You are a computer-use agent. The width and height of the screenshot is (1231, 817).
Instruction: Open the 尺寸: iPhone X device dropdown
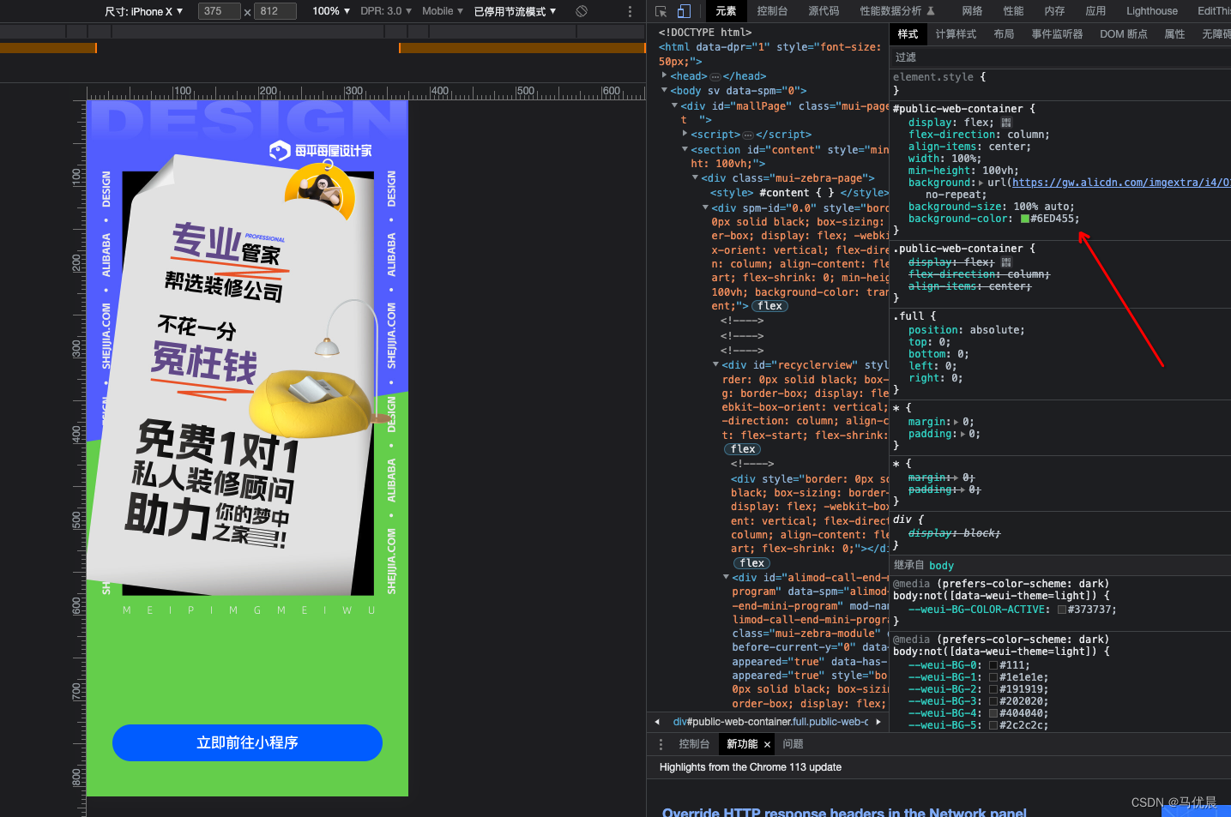144,11
